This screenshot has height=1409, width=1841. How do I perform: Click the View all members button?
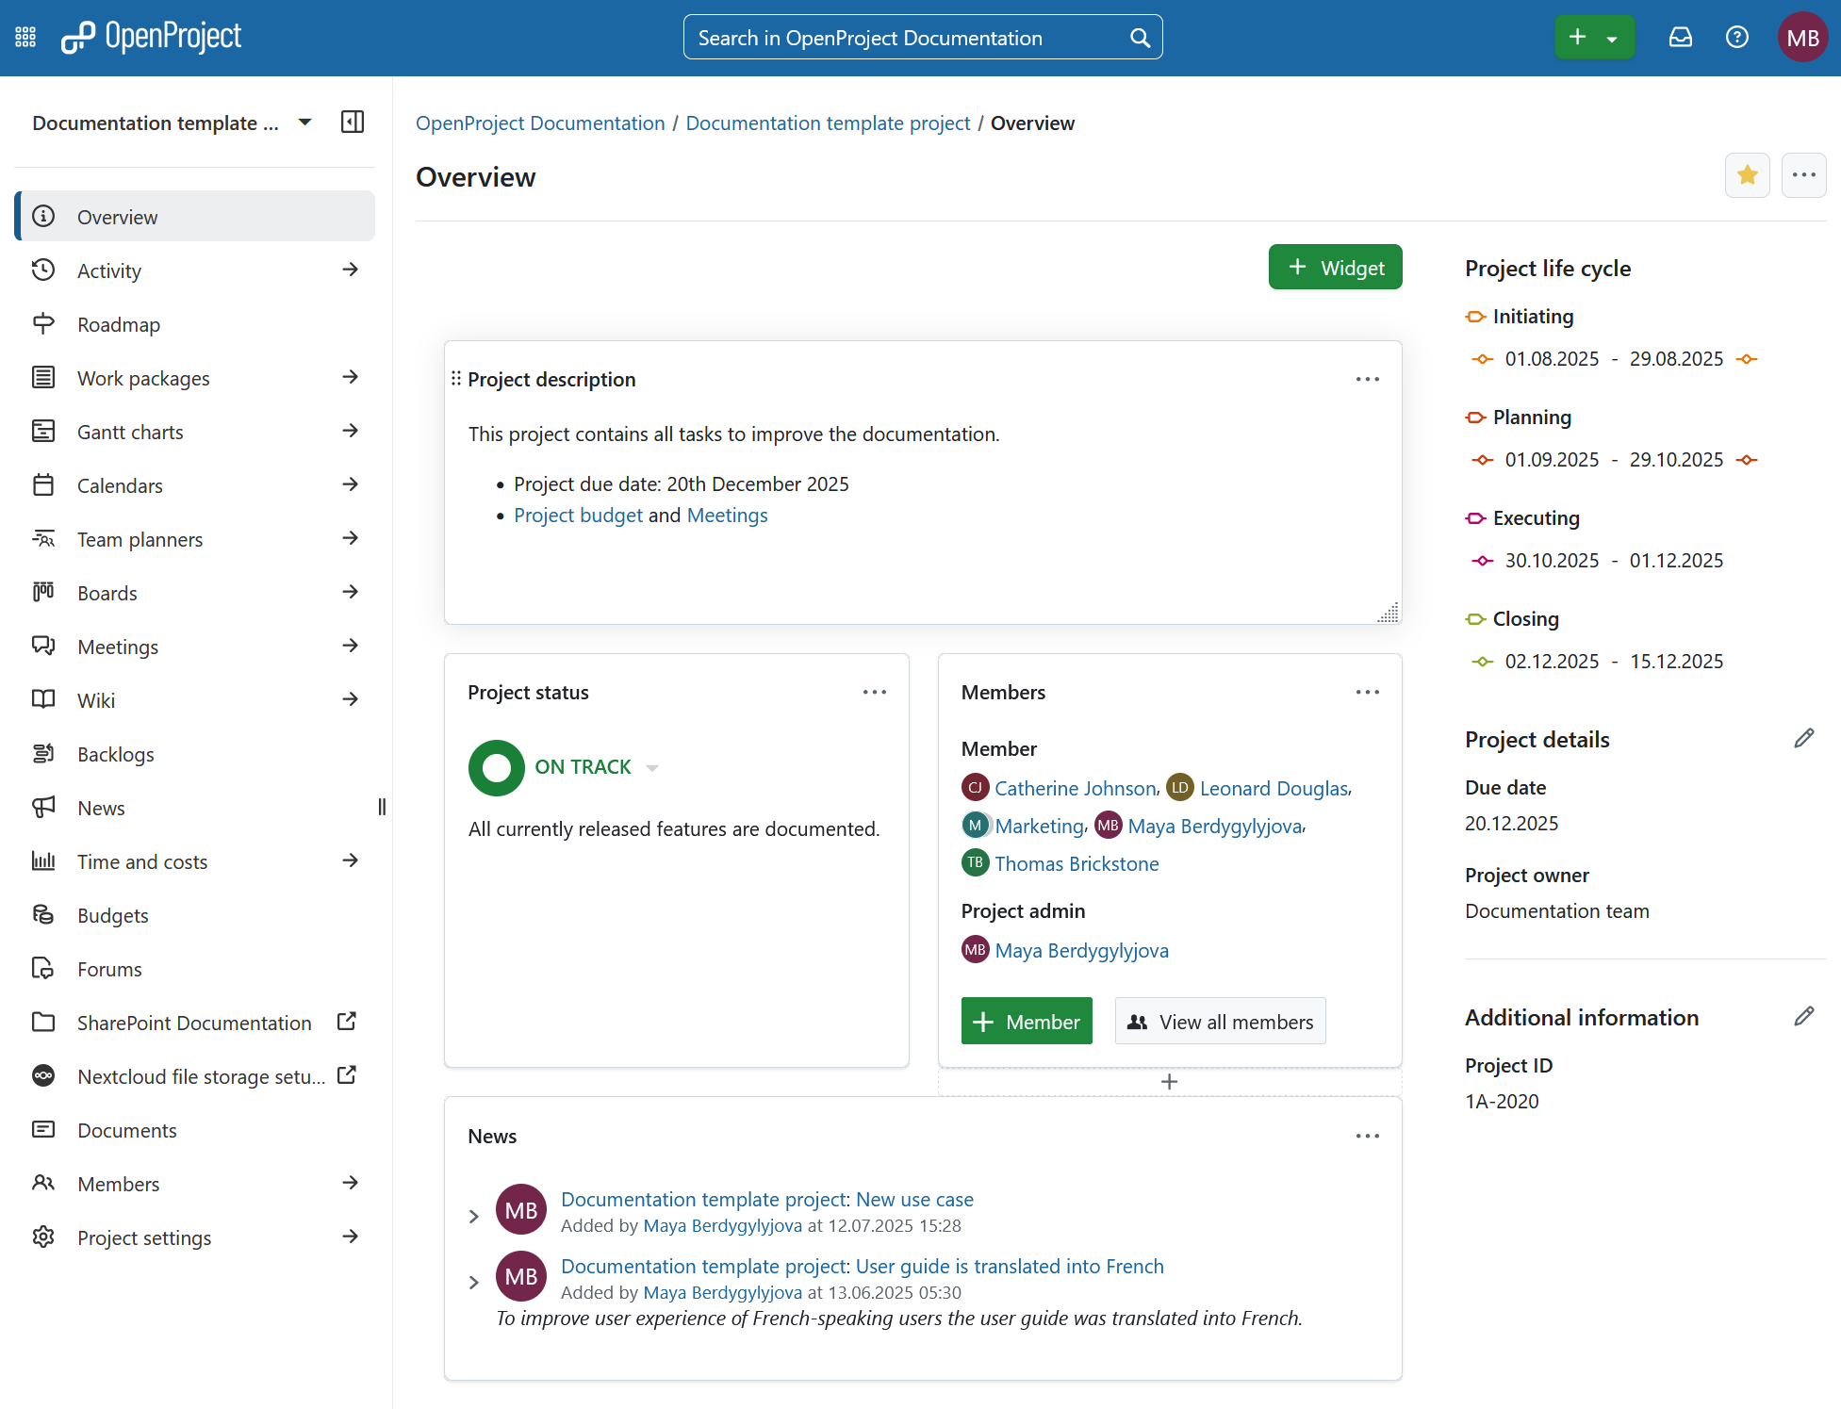[x=1220, y=1021]
